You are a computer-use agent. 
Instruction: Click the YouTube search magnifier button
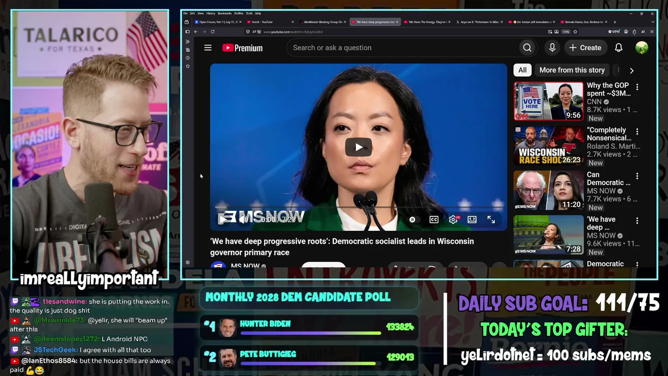(527, 48)
